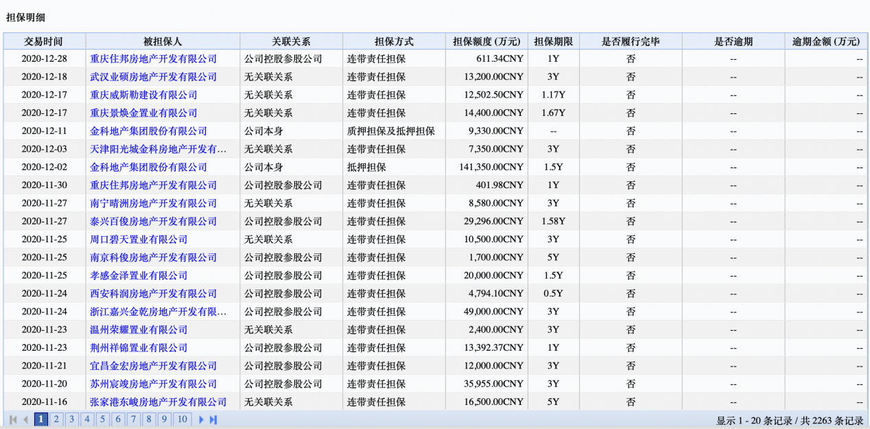Jump to the last page icon

point(213,419)
